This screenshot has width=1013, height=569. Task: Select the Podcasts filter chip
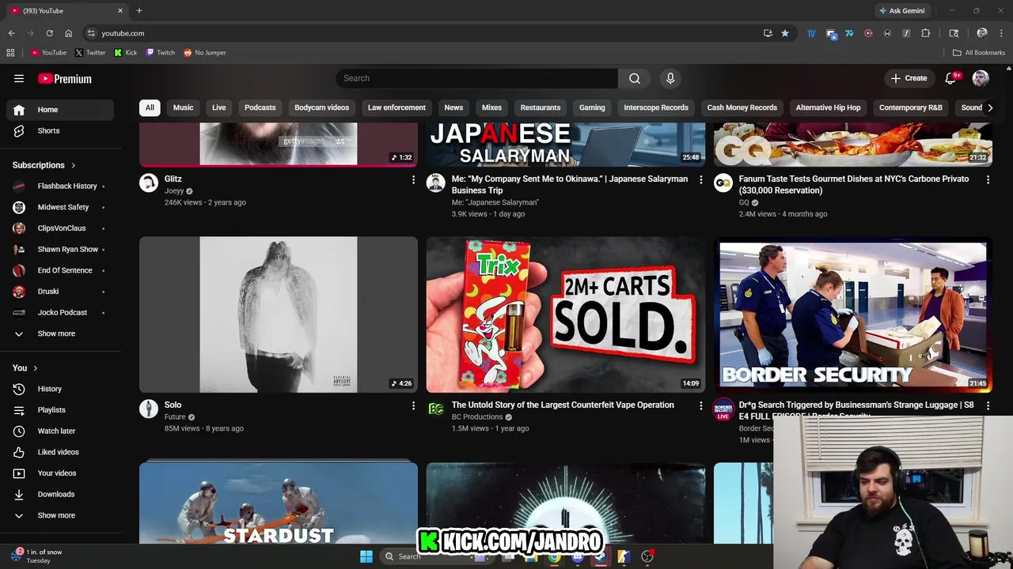point(260,107)
